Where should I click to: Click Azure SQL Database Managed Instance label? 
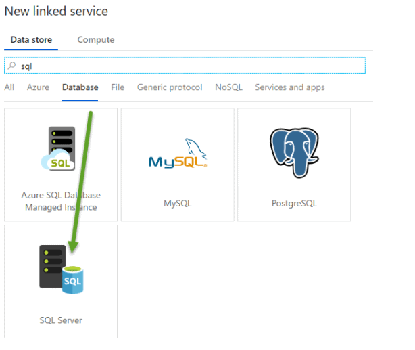(x=61, y=201)
